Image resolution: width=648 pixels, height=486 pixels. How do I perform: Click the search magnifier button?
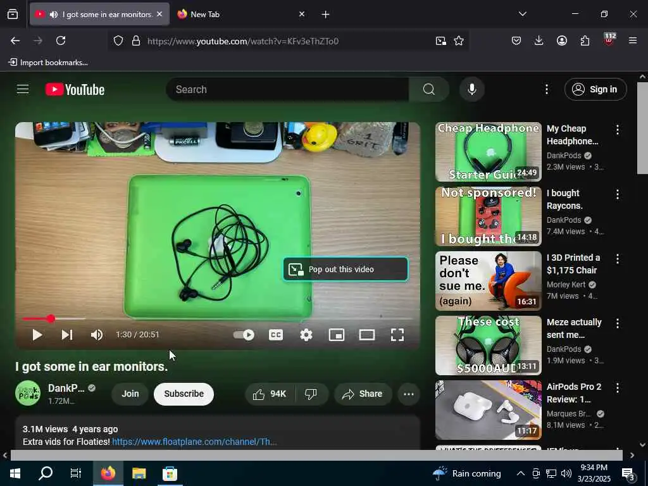click(x=429, y=89)
